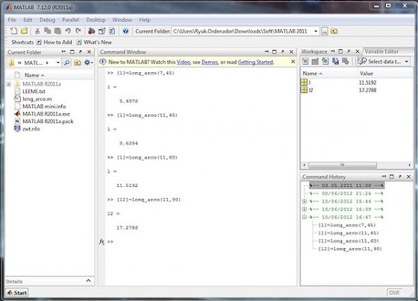418x301 pixels.
Task: Cut selection with scissors icon
Action: click(x=37, y=31)
